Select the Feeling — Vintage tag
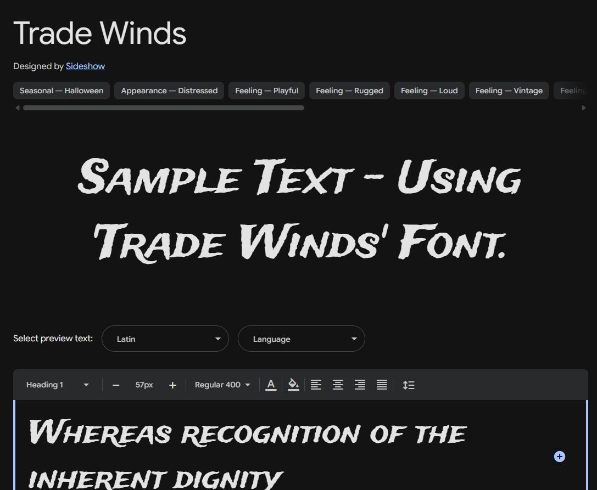597x490 pixels. (509, 91)
